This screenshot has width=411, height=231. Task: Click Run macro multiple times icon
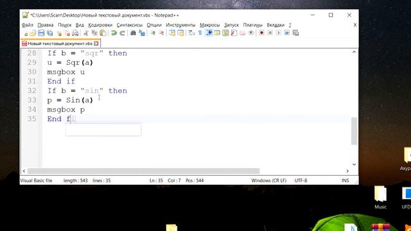click(x=287, y=33)
